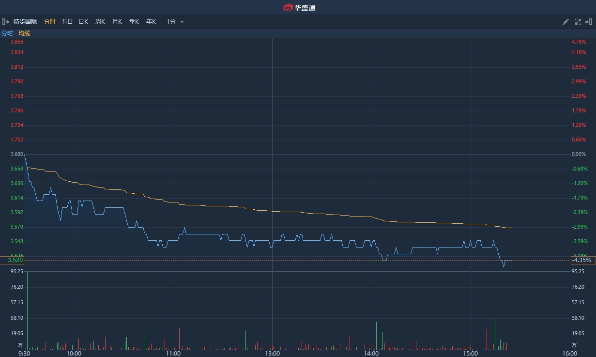The height and width of the screenshot is (357, 596).
Task: Click the 3.520 current price label
Action: coord(15,260)
